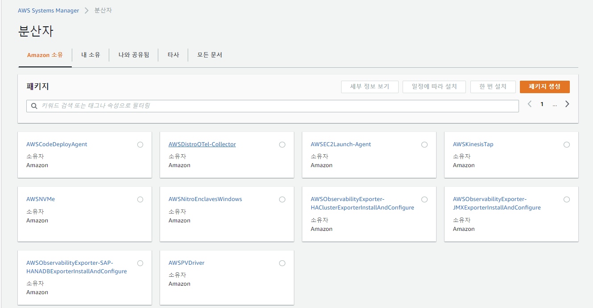Select AWSNVMe radio button

click(x=140, y=199)
